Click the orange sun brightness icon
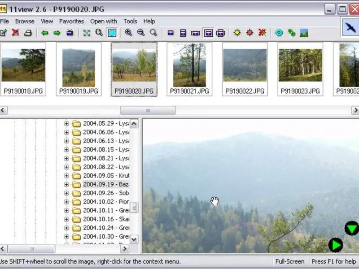The image size is (359, 269). click(250, 33)
